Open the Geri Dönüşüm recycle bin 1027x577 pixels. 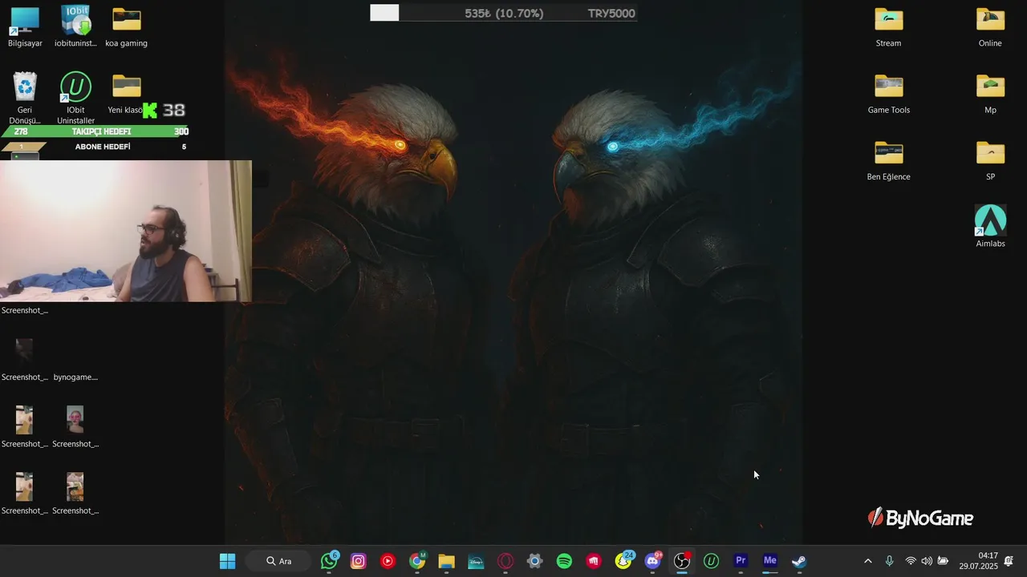(x=25, y=98)
